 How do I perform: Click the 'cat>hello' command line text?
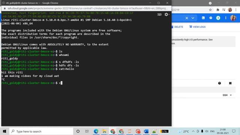tap(66, 69)
